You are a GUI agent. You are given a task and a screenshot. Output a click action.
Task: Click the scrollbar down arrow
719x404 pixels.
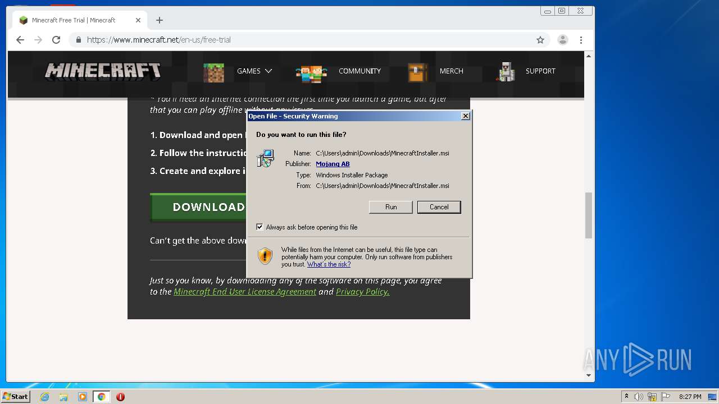(x=589, y=375)
